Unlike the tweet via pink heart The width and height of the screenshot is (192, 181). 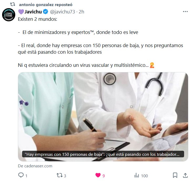[98, 175]
